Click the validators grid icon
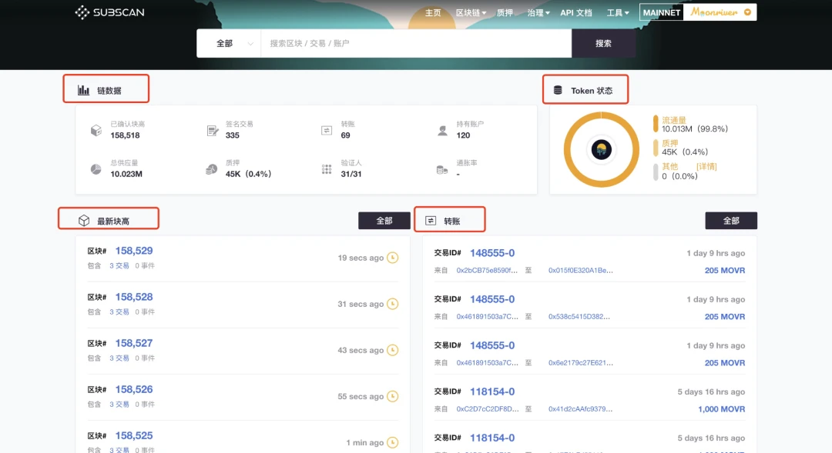Image resolution: width=832 pixels, height=453 pixels. [327, 169]
